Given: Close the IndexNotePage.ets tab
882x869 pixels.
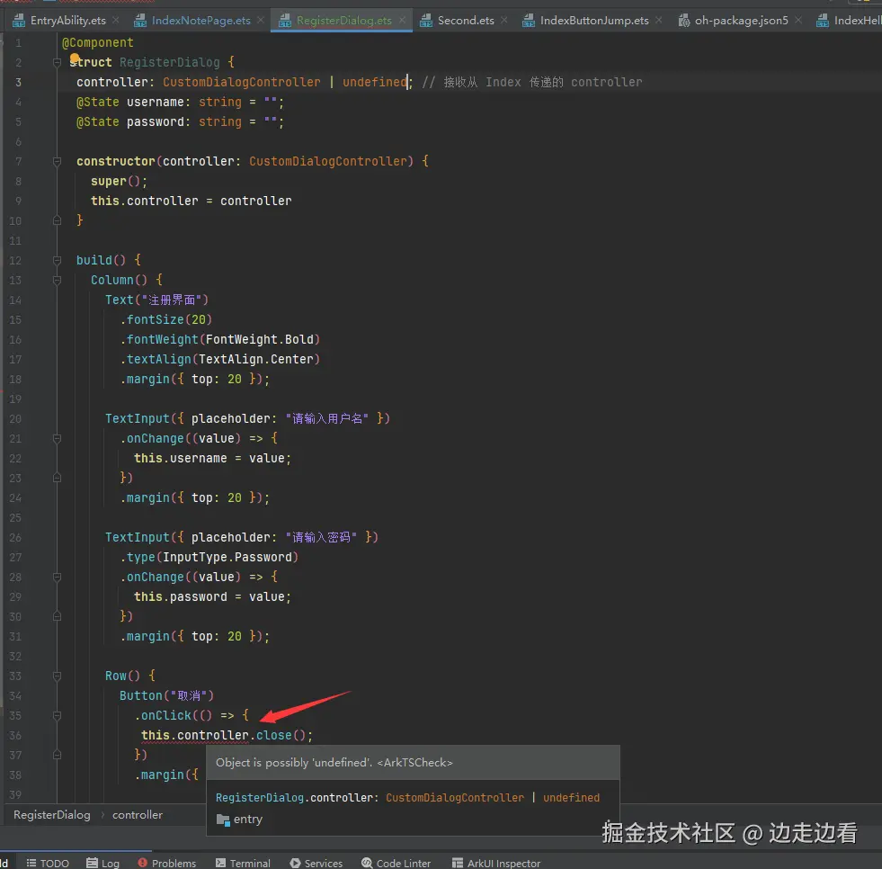Looking at the screenshot, I should (261, 20).
